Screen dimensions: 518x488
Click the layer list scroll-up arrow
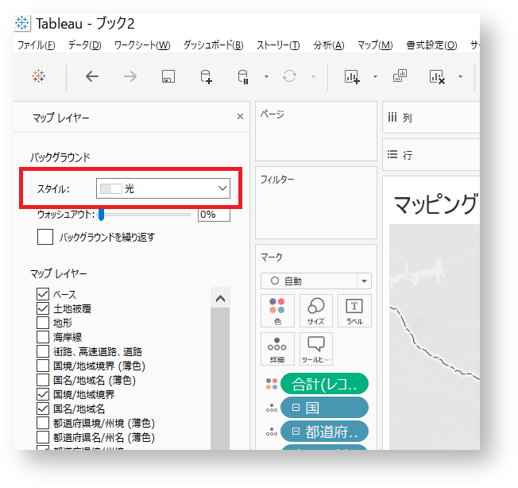coord(220,299)
